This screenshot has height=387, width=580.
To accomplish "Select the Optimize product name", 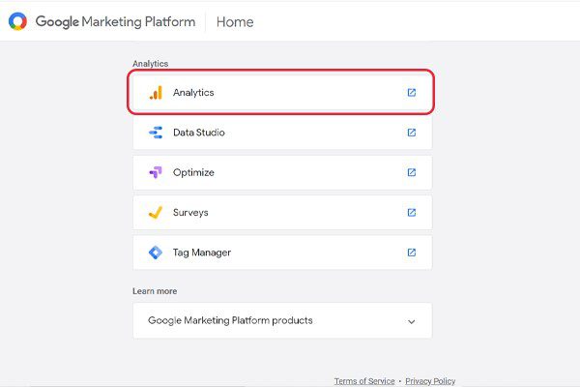I will [193, 172].
